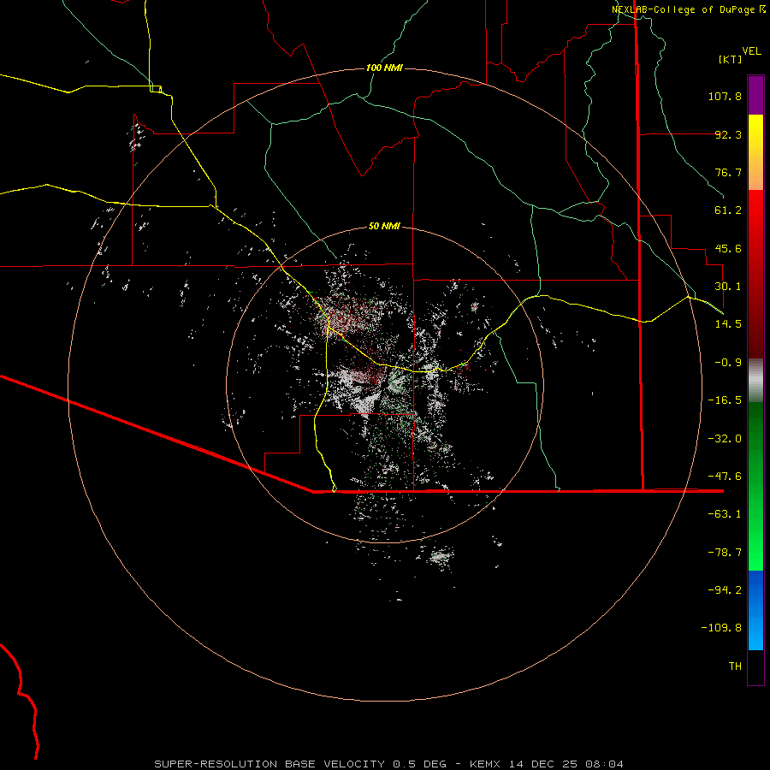Image resolution: width=770 pixels, height=770 pixels.
Task: Click the 100 NMI range ring label
Action: [x=384, y=68]
